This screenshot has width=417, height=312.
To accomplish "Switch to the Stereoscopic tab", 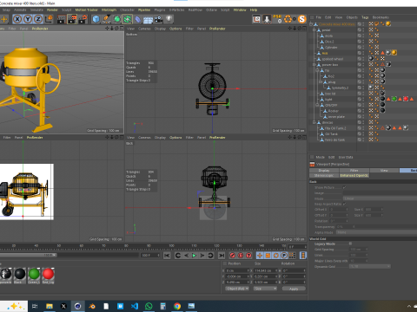I will pyautogui.click(x=324, y=175).
